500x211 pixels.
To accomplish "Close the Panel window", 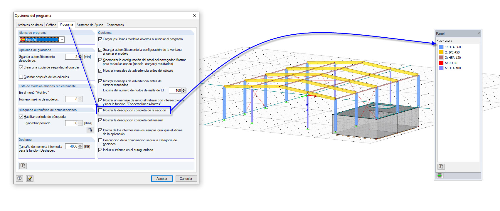I will (479, 34).
